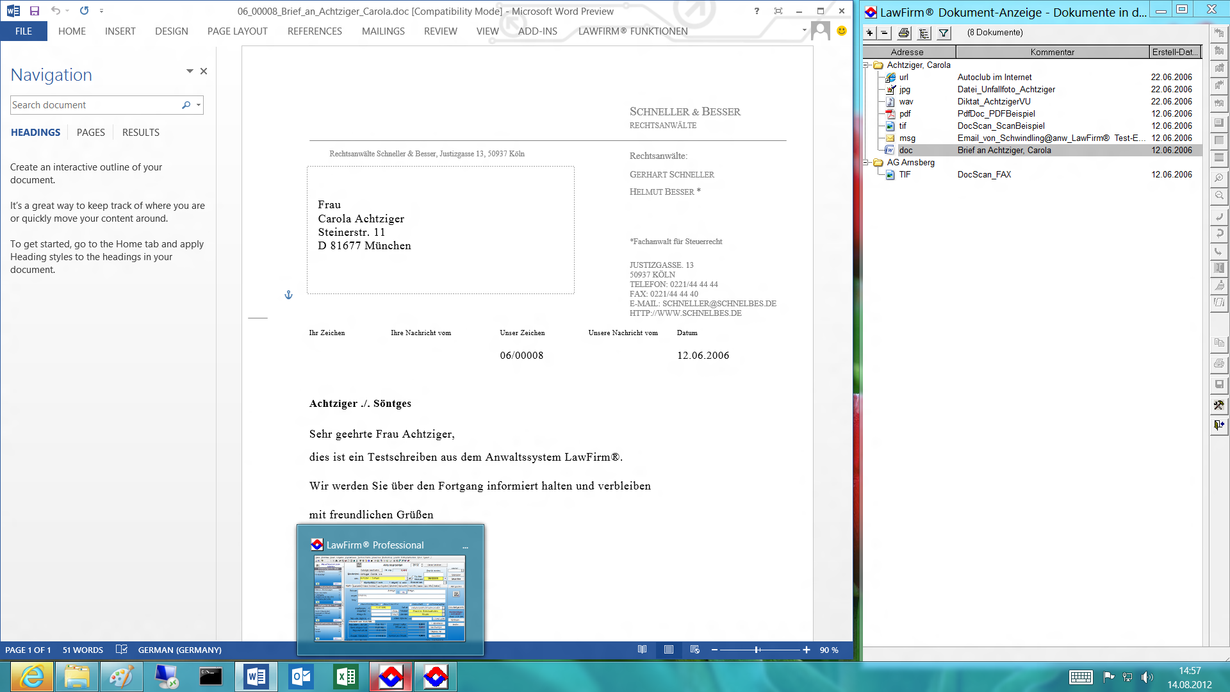This screenshot has height=692, width=1230.
Task: Click the zoom slider handle
Action: (757, 650)
